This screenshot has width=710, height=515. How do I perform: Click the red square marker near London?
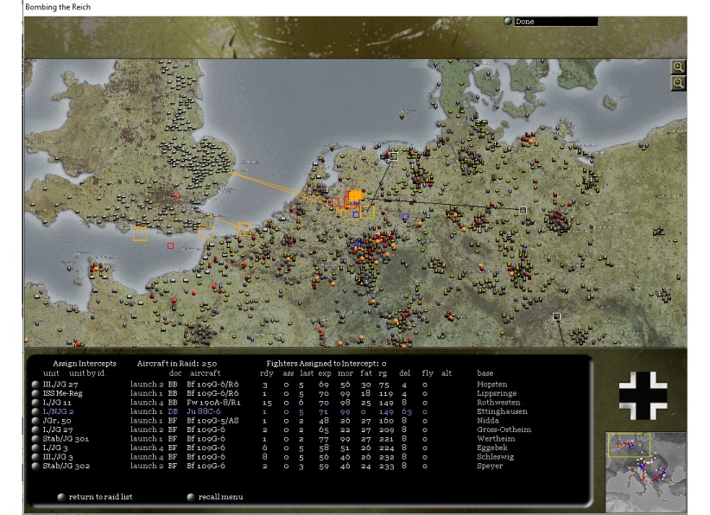[176, 195]
